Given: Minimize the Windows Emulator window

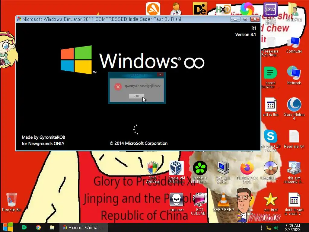Looking at the screenshot, I should pos(235,19).
